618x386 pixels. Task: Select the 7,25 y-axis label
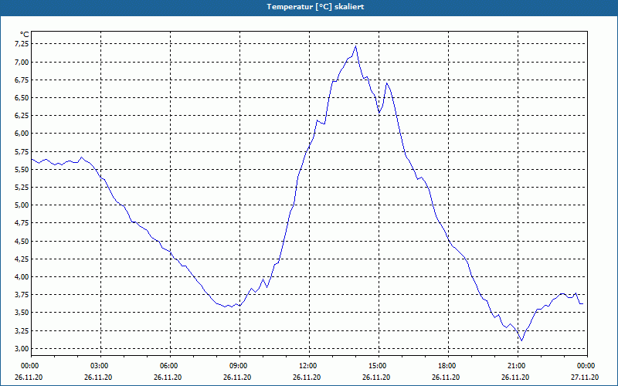tap(22, 44)
